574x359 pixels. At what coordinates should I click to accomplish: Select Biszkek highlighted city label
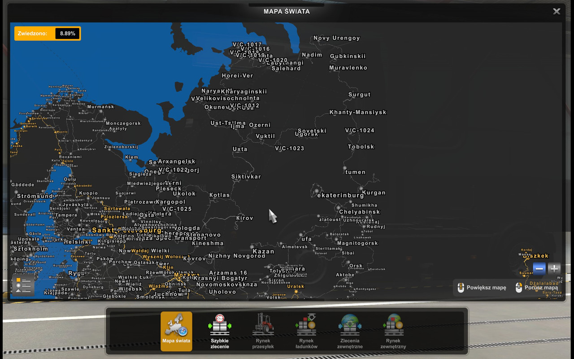tap(535, 256)
